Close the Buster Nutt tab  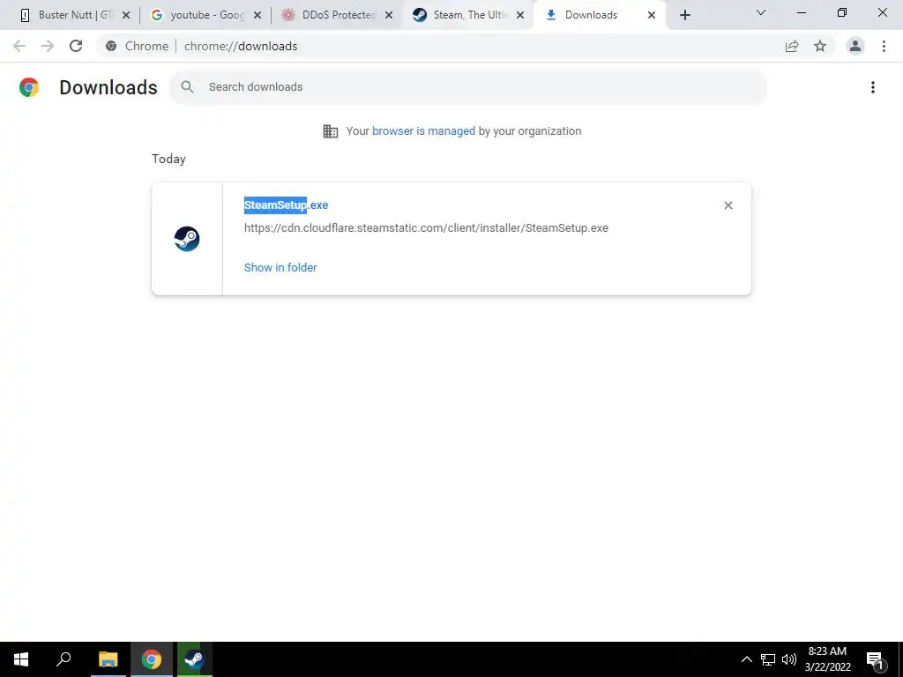pos(126,15)
